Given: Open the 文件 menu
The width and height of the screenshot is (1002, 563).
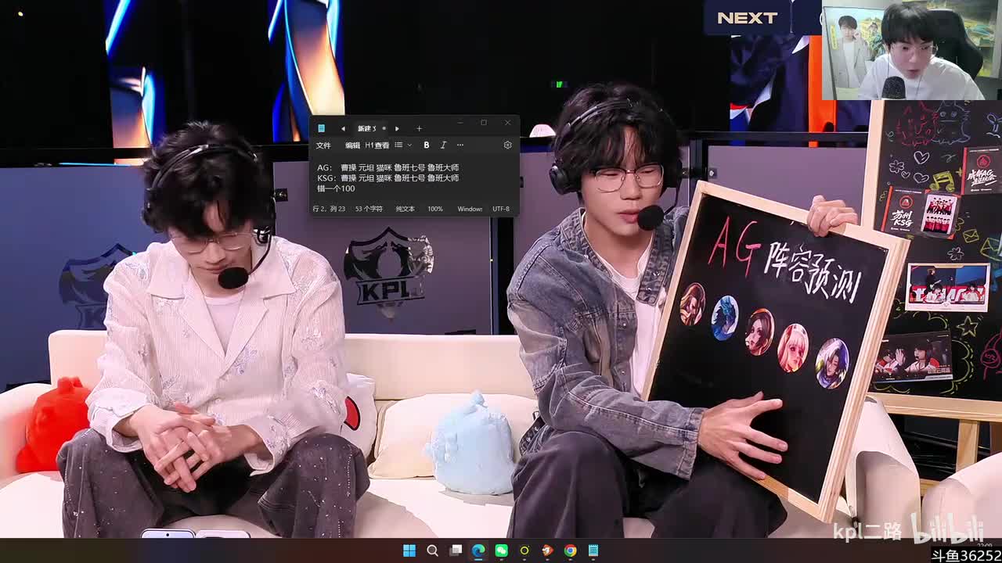Looking at the screenshot, I should [323, 145].
